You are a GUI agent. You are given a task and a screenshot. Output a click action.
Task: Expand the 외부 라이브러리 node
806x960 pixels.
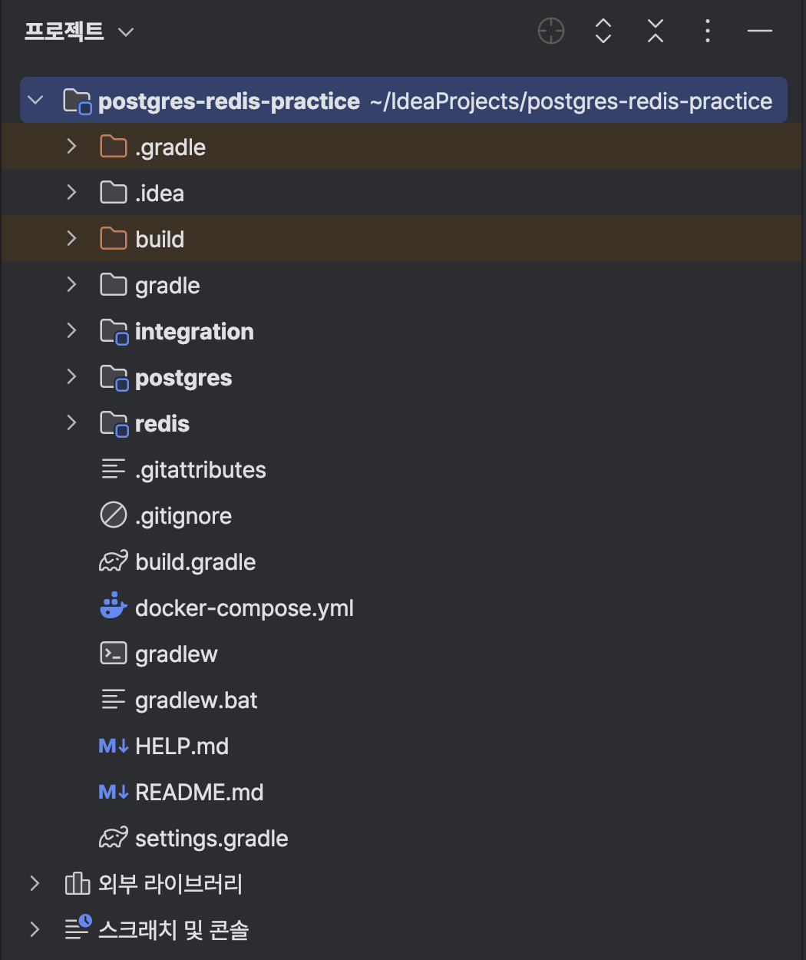35,883
